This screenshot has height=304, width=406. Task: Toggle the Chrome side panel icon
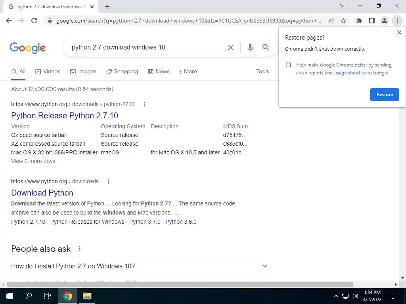tap(372, 21)
